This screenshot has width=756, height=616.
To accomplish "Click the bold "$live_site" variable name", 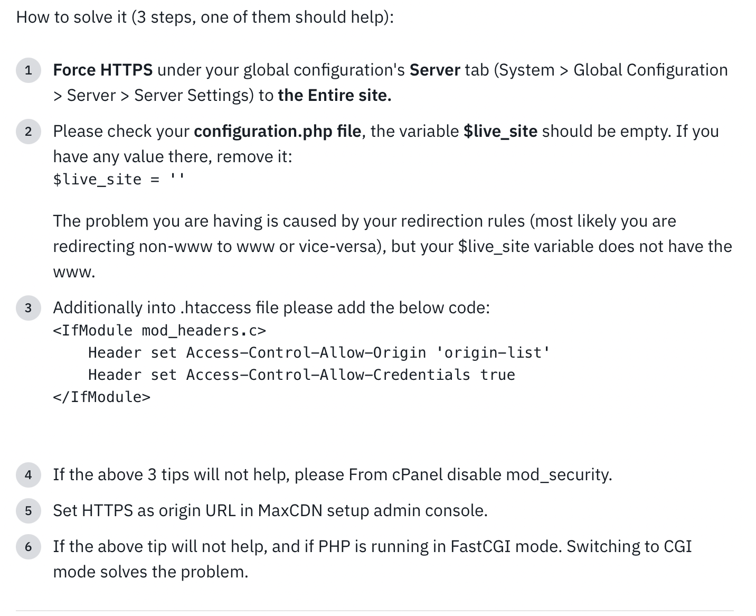I will coord(500,132).
